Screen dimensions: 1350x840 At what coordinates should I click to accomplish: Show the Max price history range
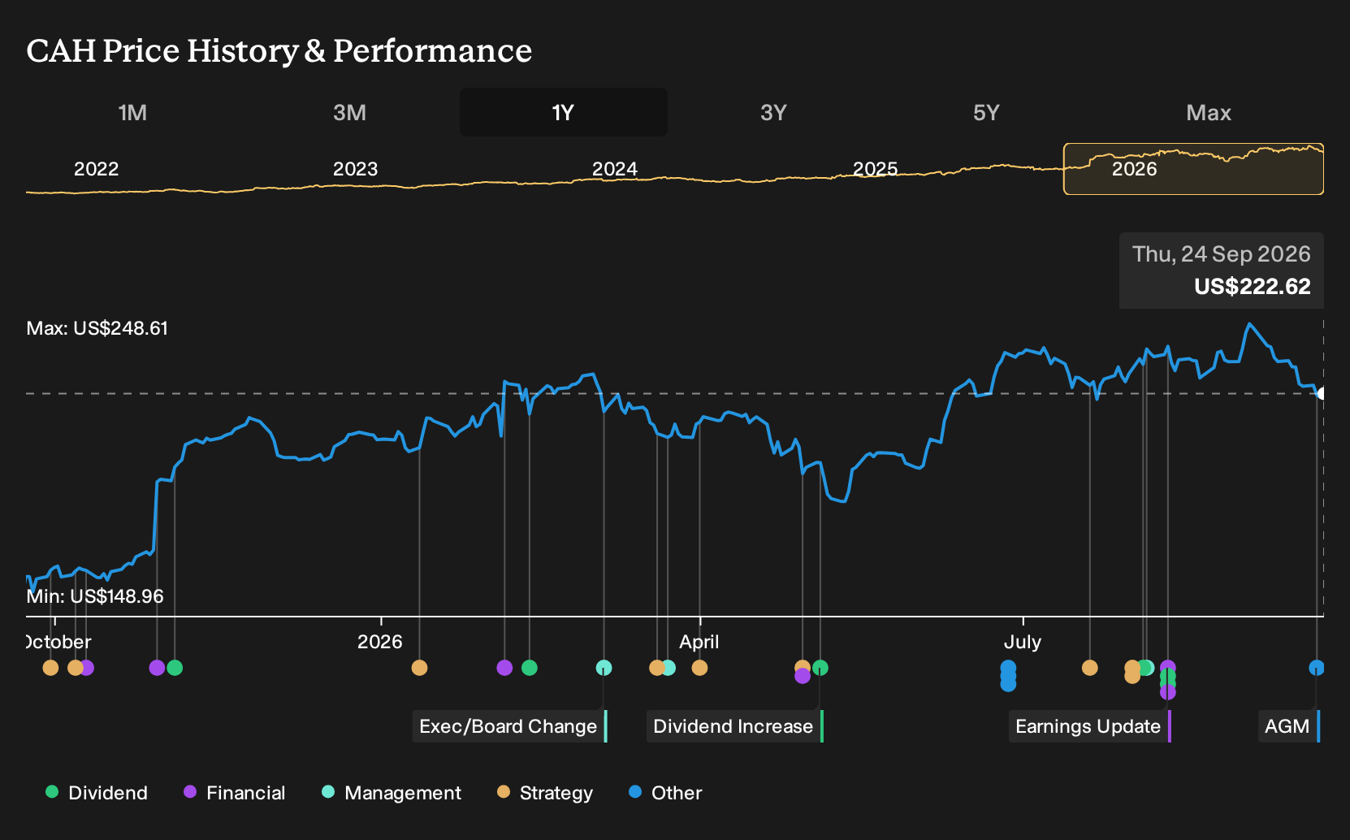[x=1209, y=112]
